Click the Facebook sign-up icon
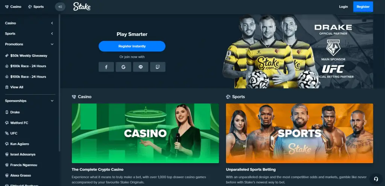Screen dimensions: 385x186 [106, 67]
